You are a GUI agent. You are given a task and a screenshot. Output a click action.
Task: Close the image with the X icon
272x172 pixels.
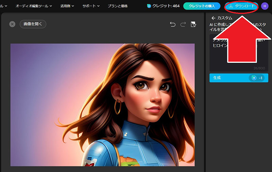(12, 24)
